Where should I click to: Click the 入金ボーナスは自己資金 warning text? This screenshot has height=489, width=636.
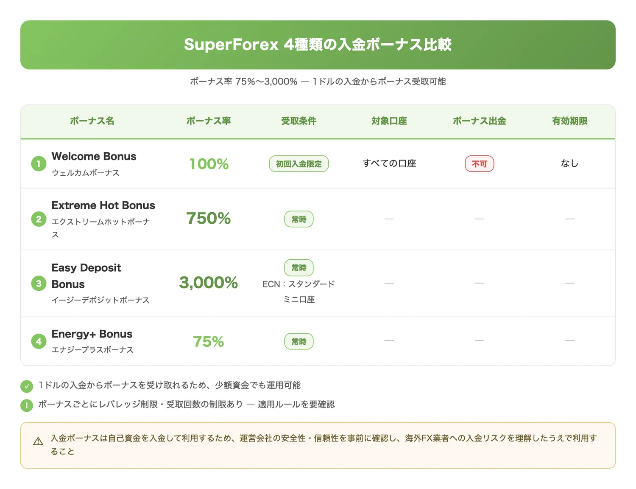(324, 445)
